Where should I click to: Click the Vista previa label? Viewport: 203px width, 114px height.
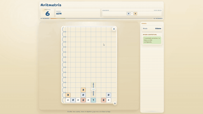[158, 10]
